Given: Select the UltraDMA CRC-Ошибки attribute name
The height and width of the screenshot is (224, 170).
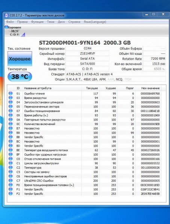Looking at the screenshot, I should pyautogui.click(x=39, y=181).
